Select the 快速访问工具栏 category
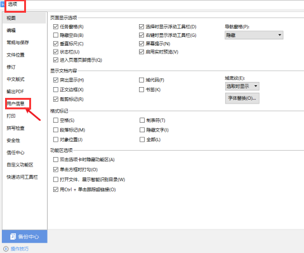This screenshot has height=253, width=304. [22, 177]
